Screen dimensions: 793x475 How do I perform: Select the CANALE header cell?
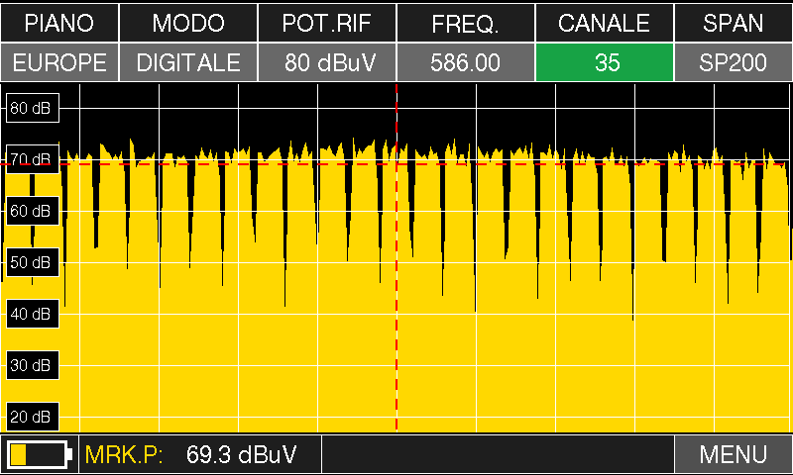(605, 23)
